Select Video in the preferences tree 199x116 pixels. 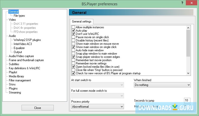pos(12,20)
